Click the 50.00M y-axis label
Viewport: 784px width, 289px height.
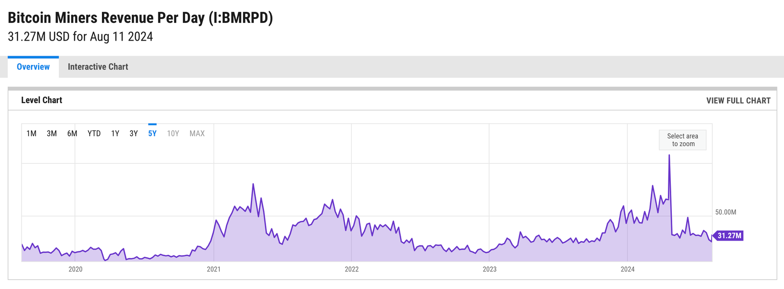click(x=726, y=212)
